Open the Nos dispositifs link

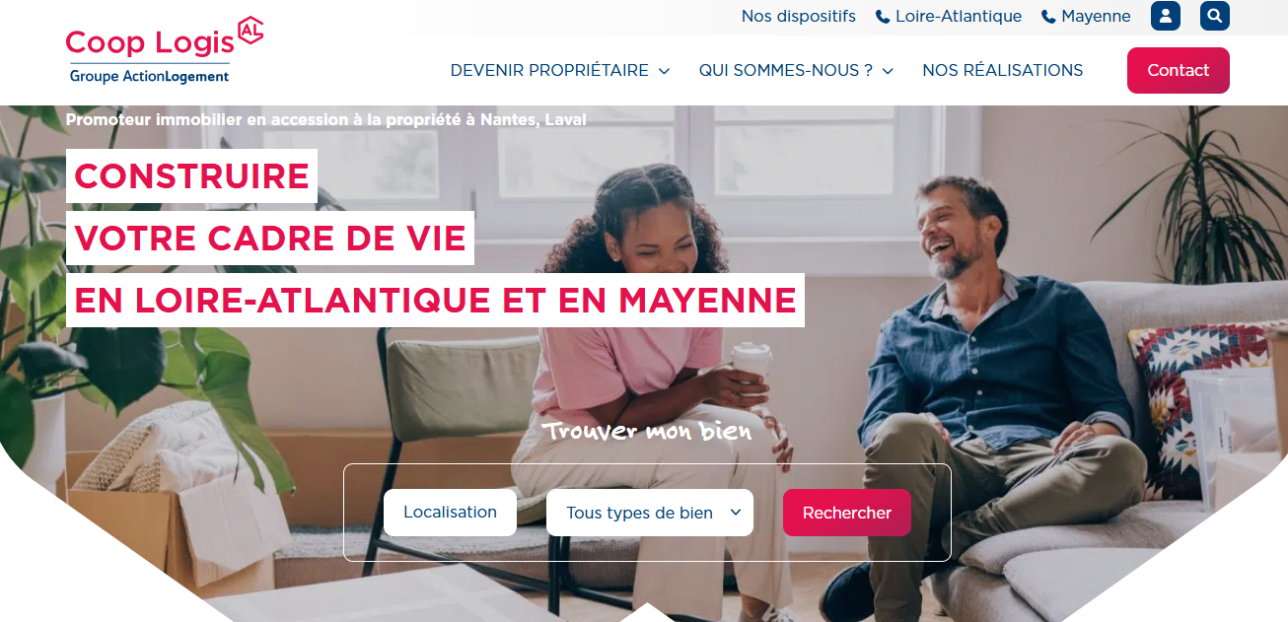(x=799, y=16)
